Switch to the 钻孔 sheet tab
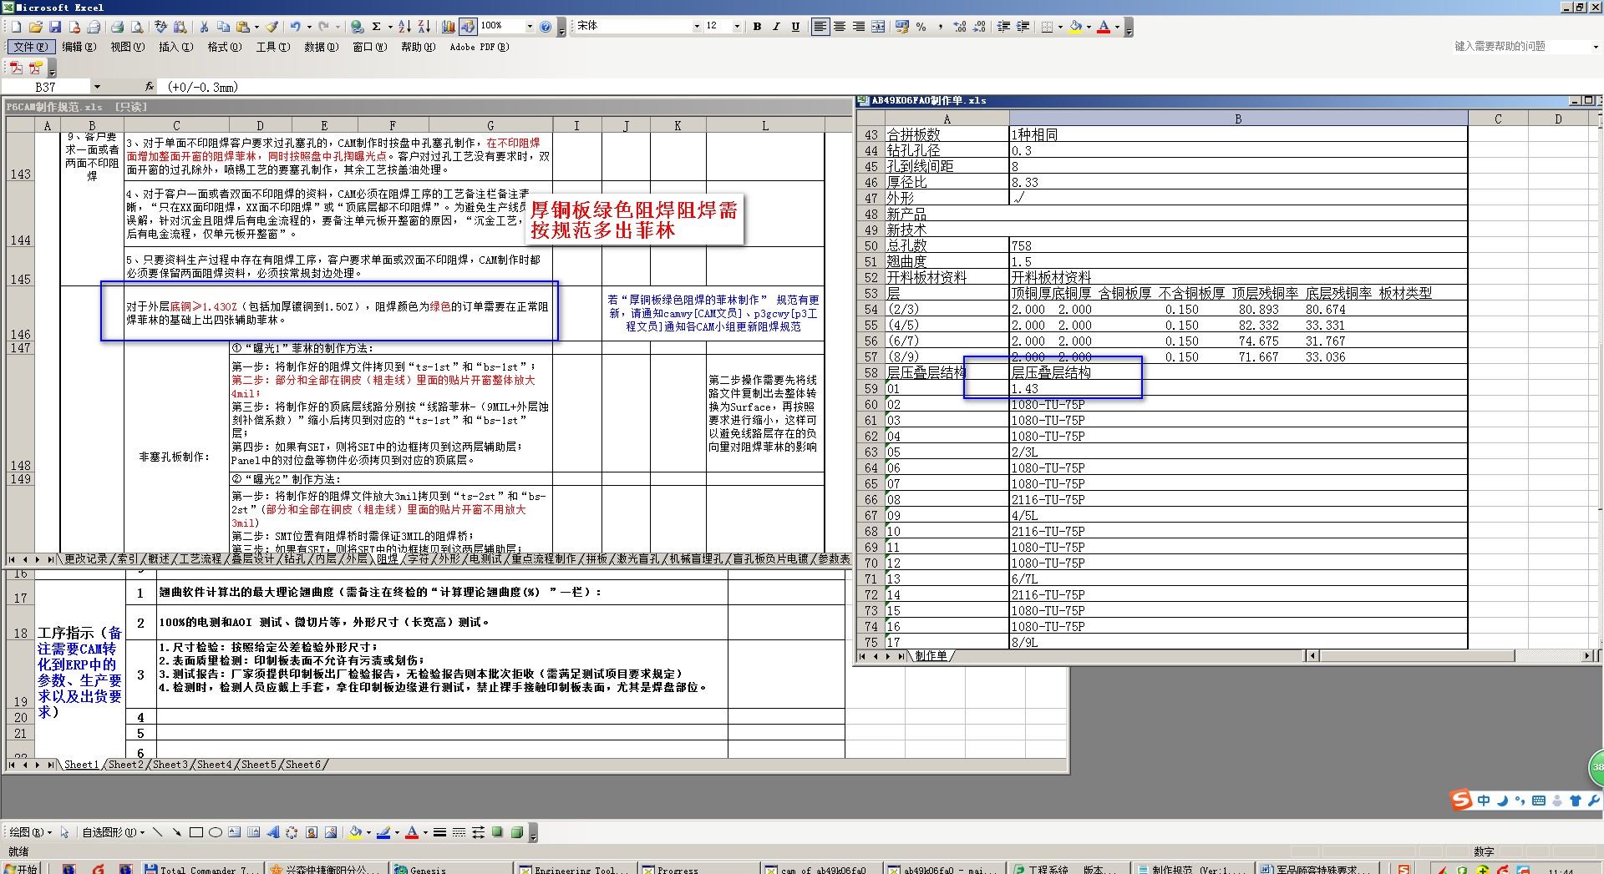 click(295, 558)
